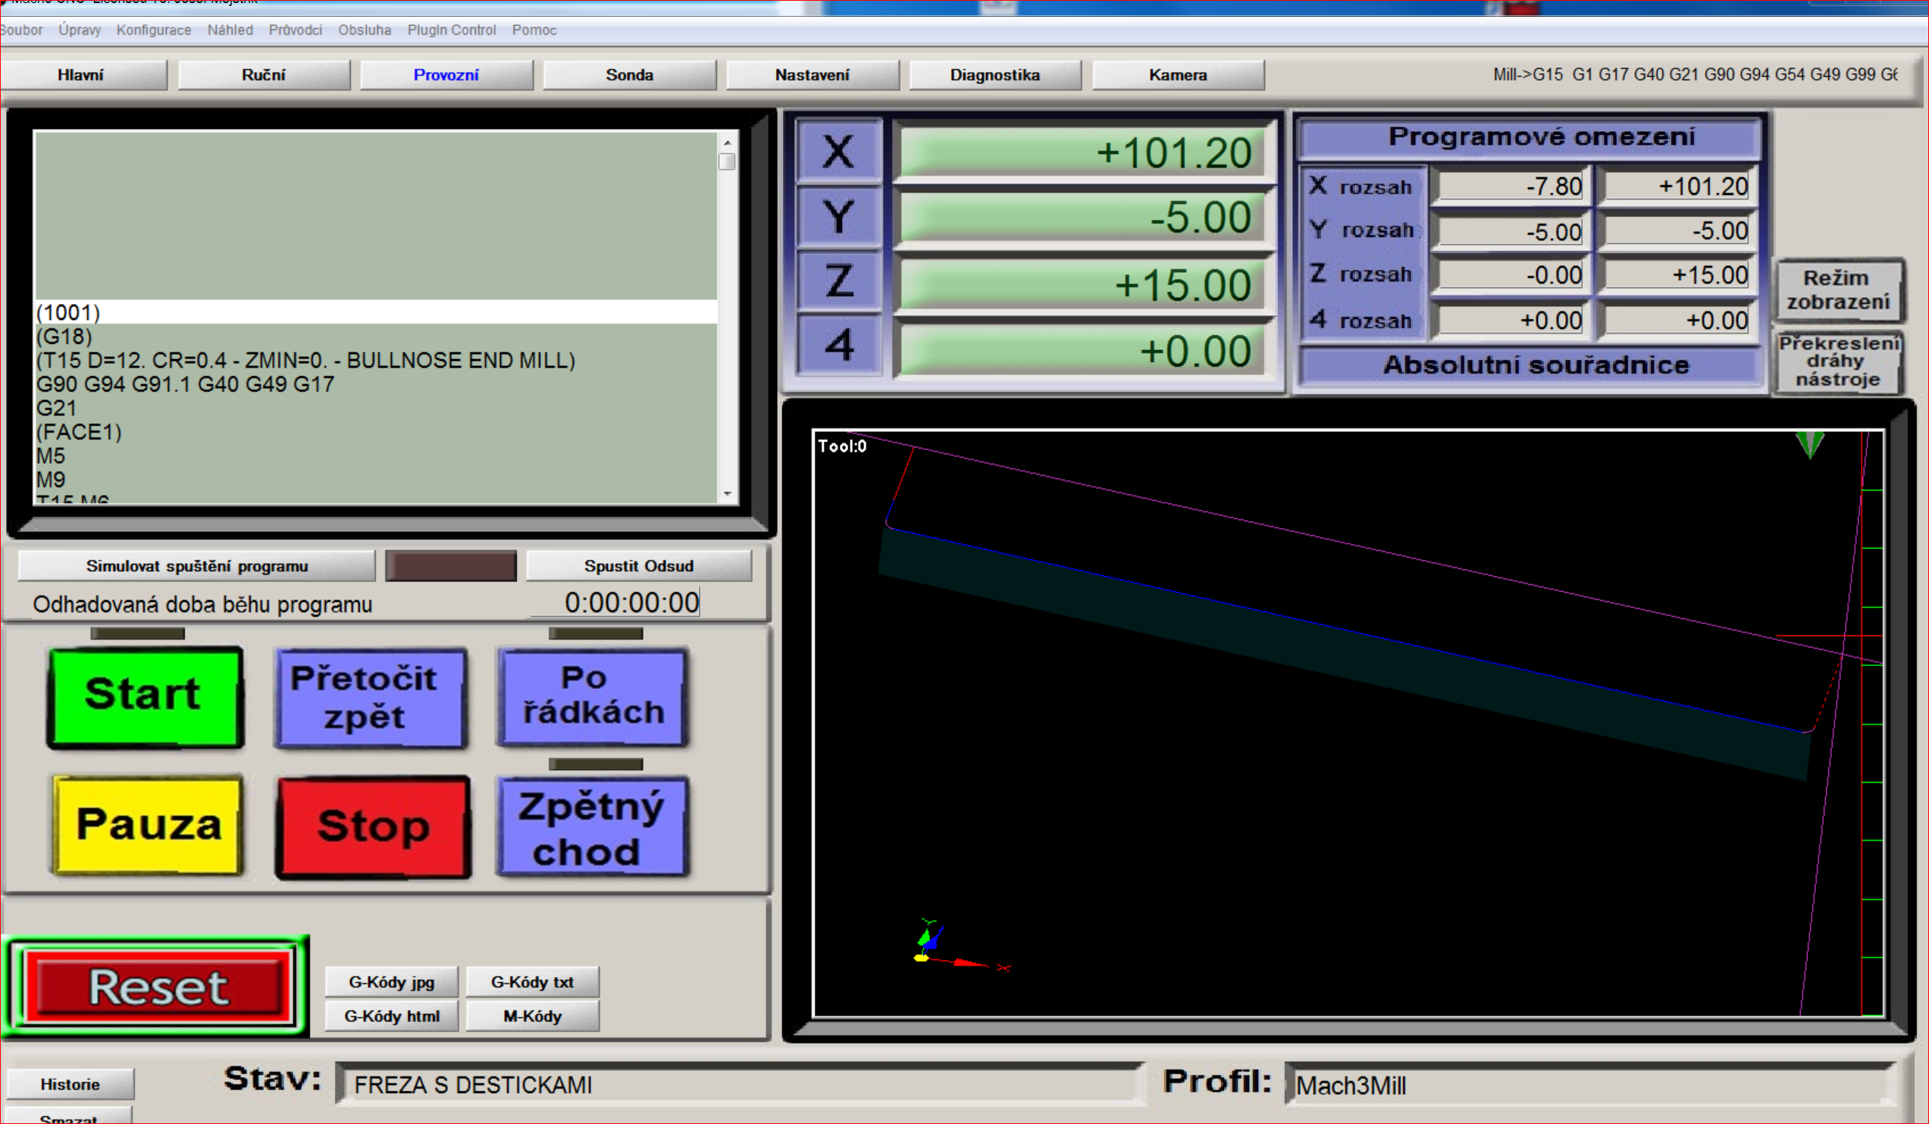
Task: Open the M-Kódy reference button
Action: click(x=532, y=1016)
